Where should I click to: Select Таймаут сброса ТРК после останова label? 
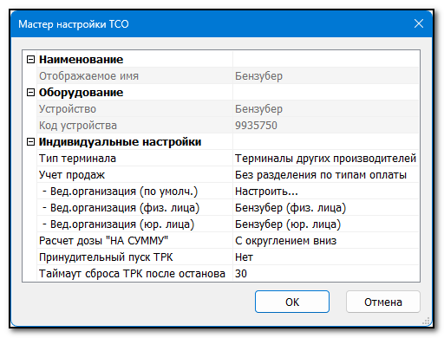pos(132,274)
